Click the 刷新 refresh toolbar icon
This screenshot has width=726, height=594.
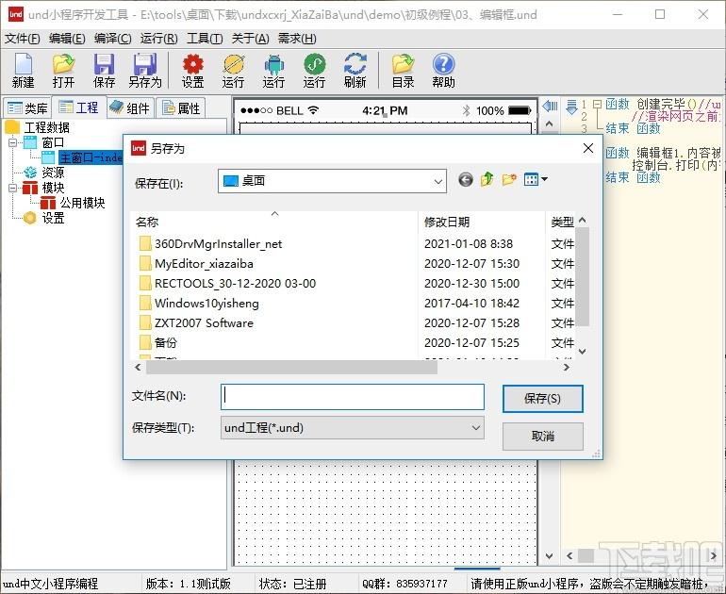(x=355, y=70)
